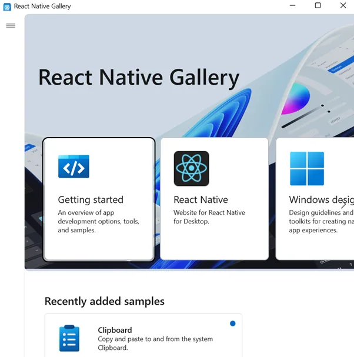Click the large "React Native Gallery" hero title
The width and height of the screenshot is (354, 357).
pyautogui.click(x=139, y=78)
